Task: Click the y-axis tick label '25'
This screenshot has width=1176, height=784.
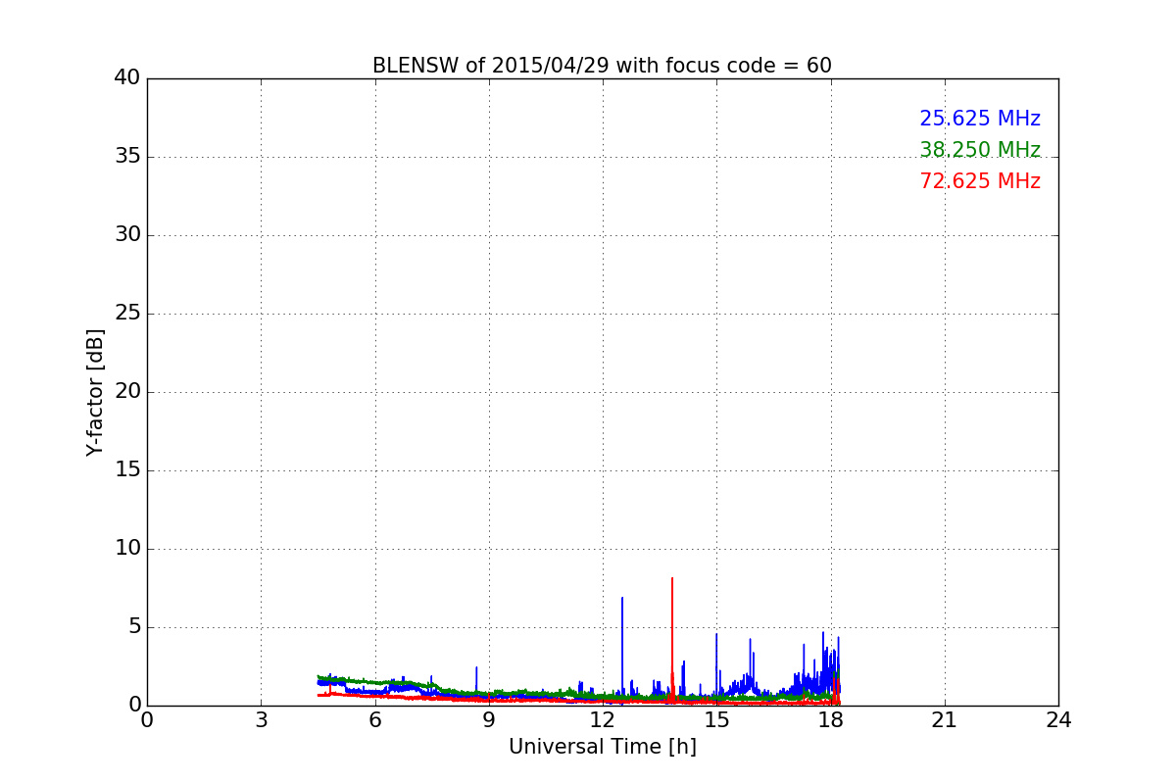Action: (127, 314)
